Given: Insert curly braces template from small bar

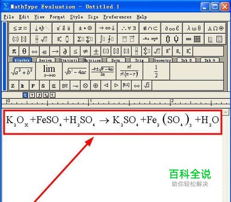Looking at the screenshot, I should [126, 51].
